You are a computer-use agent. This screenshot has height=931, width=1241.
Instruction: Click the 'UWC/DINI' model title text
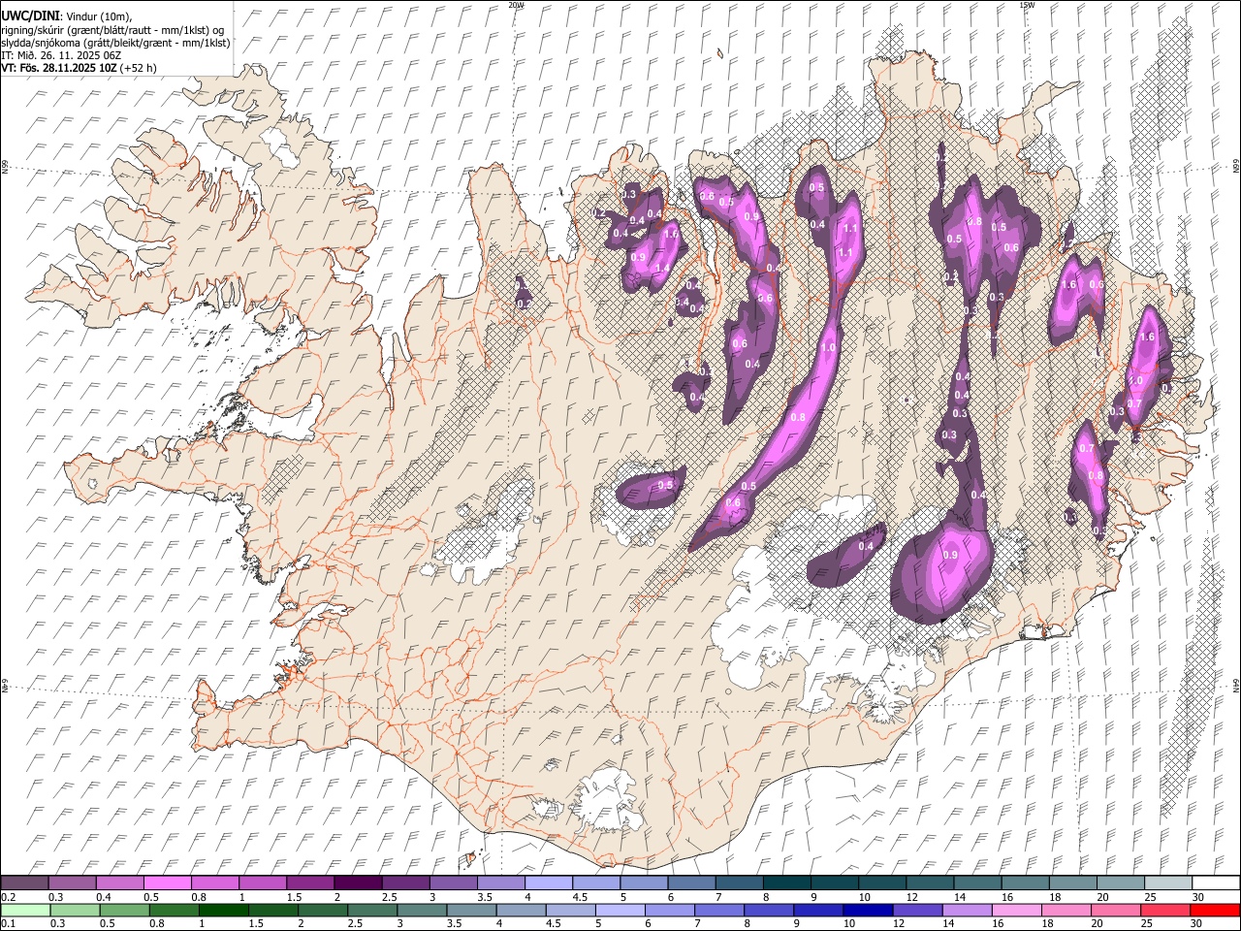click(30, 16)
